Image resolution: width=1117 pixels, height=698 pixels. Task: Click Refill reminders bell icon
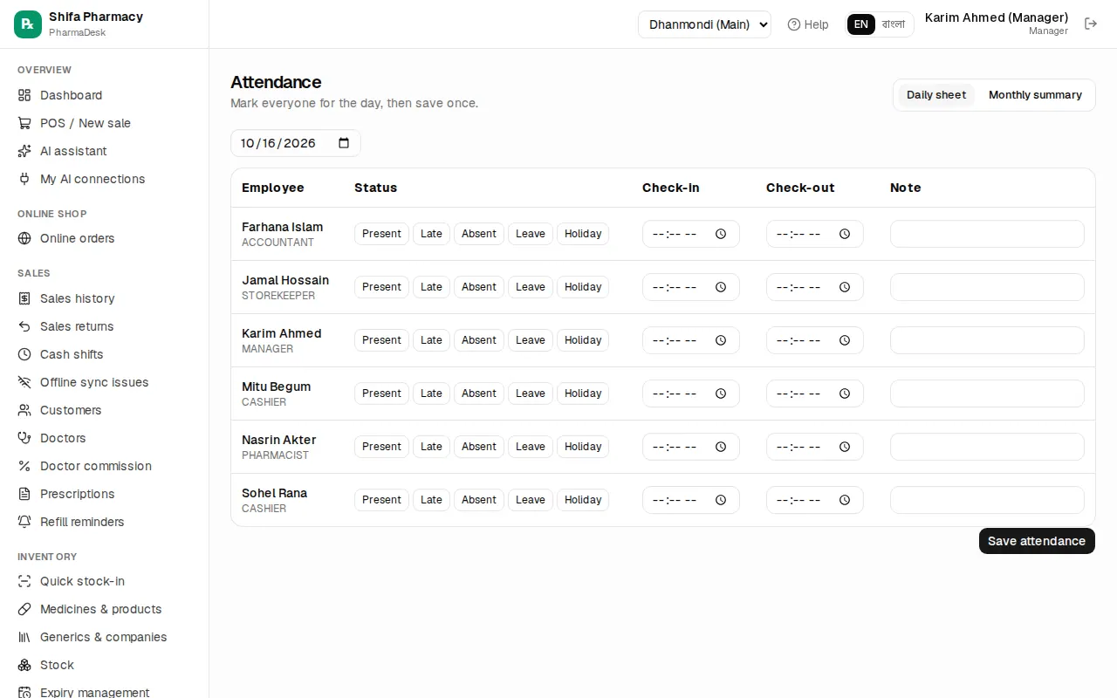click(x=24, y=522)
